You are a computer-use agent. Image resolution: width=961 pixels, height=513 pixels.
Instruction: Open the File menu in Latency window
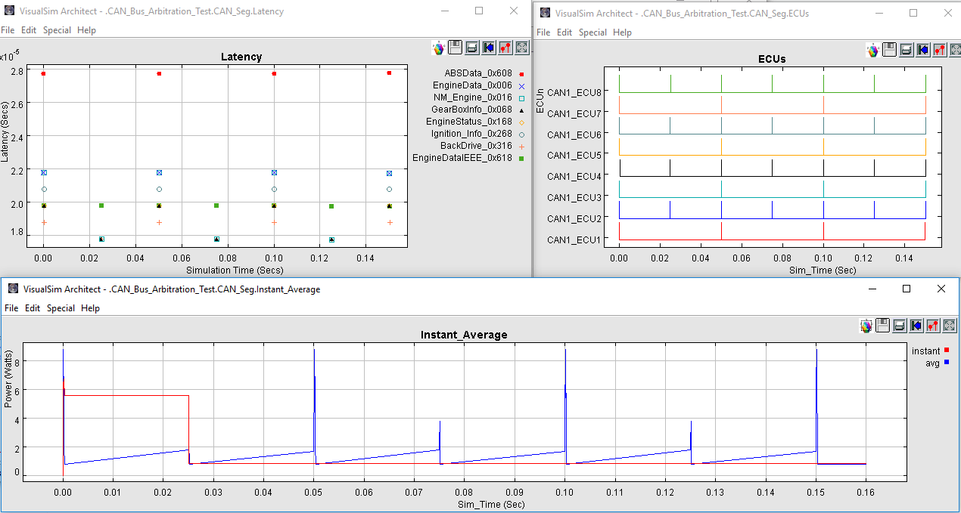click(x=8, y=30)
